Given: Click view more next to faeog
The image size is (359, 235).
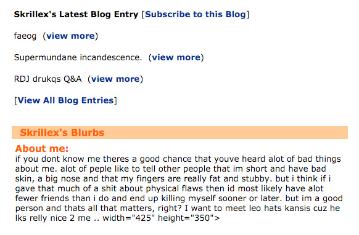Looking at the screenshot, I should (70, 36).
